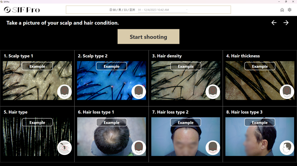This screenshot has height=166, width=297.
Task: Click hairline icon on Hair loss type 2
Action: click(213, 148)
